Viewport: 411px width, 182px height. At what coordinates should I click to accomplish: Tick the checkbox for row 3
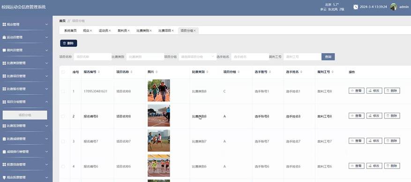point(63,141)
